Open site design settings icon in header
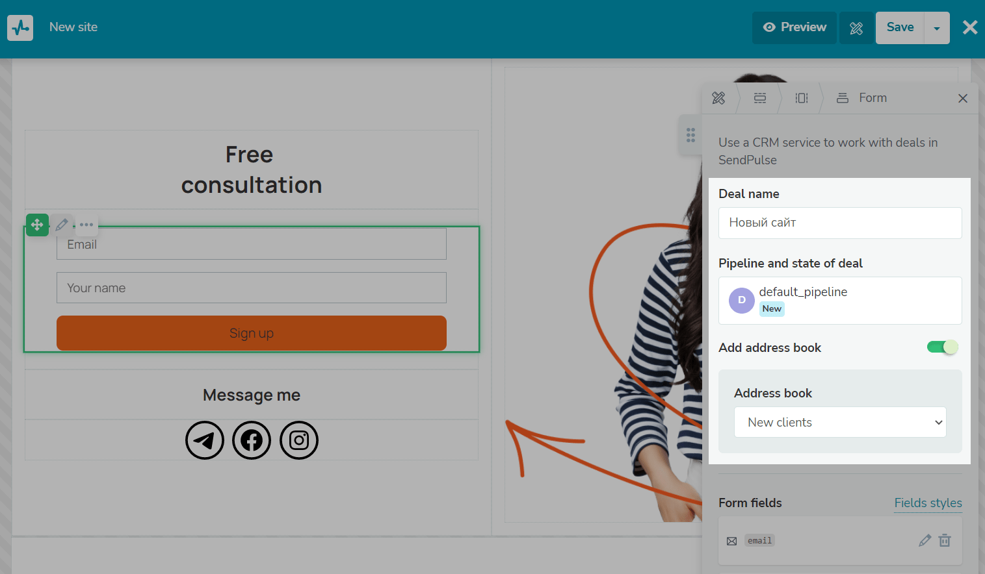 (856, 28)
